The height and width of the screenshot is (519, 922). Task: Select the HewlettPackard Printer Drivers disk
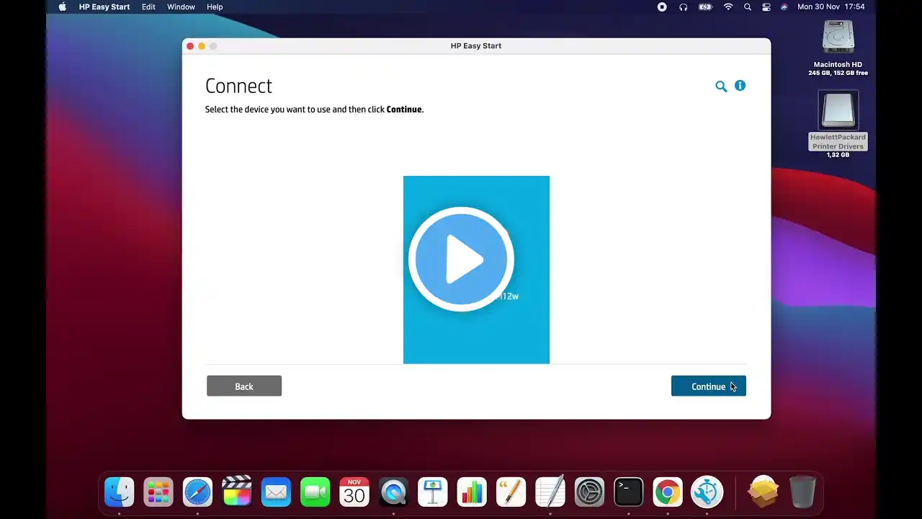click(x=838, y=110)
